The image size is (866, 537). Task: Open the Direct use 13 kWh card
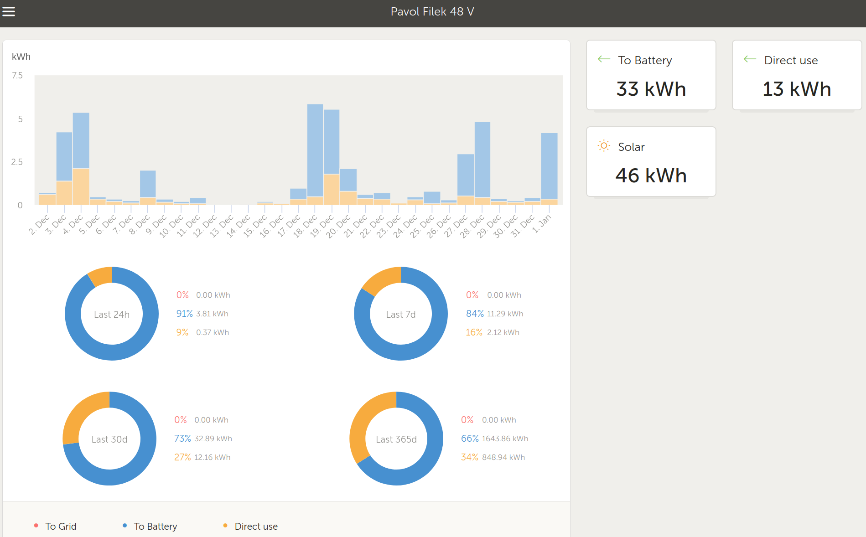pos(797,75)
